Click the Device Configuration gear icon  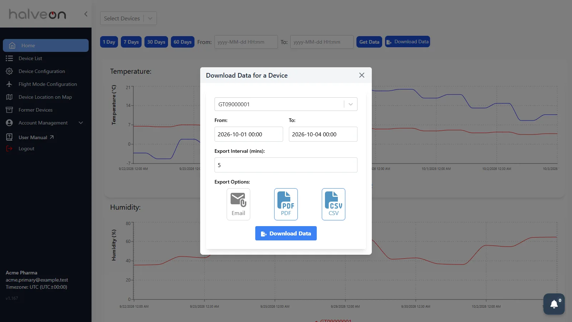(9, 71)
